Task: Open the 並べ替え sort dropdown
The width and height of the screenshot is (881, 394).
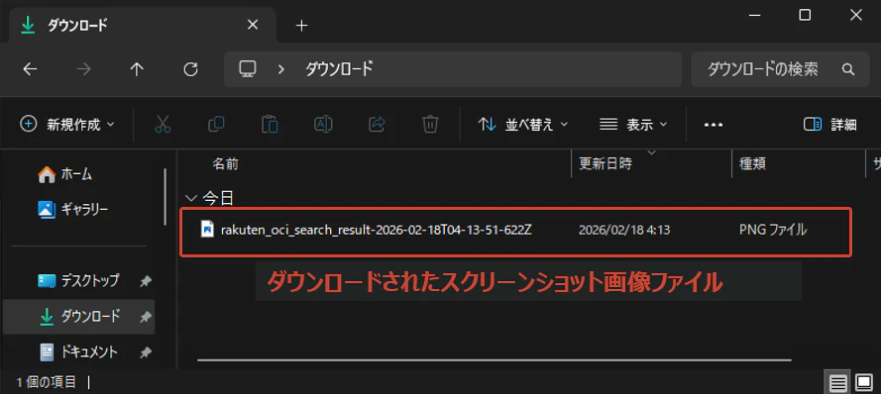Action: coord(523,125)
